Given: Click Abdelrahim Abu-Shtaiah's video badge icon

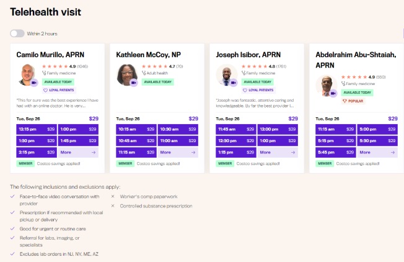Looking at the screenshot, I should pyautogui.click(x=333, y=93).
